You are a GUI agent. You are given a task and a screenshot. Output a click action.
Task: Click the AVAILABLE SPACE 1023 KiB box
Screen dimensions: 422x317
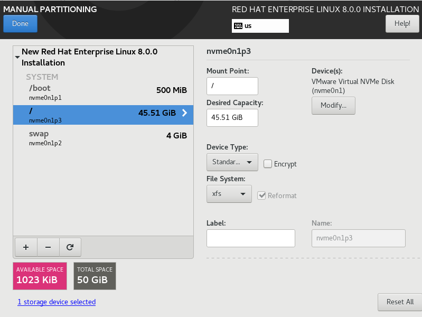(40, 276)
